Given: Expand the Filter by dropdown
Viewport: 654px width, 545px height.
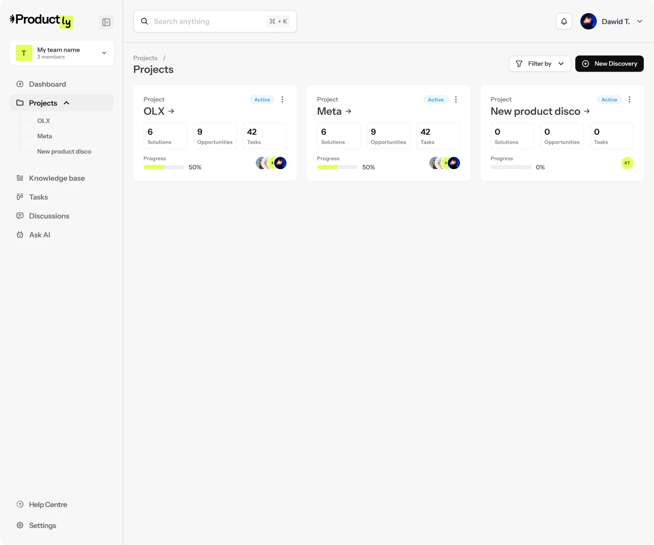Looking at the screenshot, I should (x=540, y=64).
